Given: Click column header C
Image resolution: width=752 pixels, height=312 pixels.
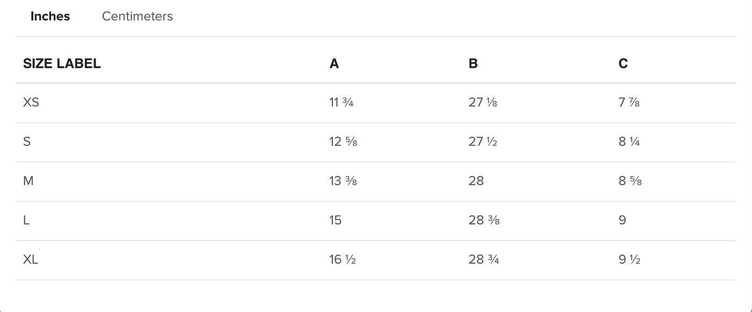Looking at the screenshot, I should (623, 63).
